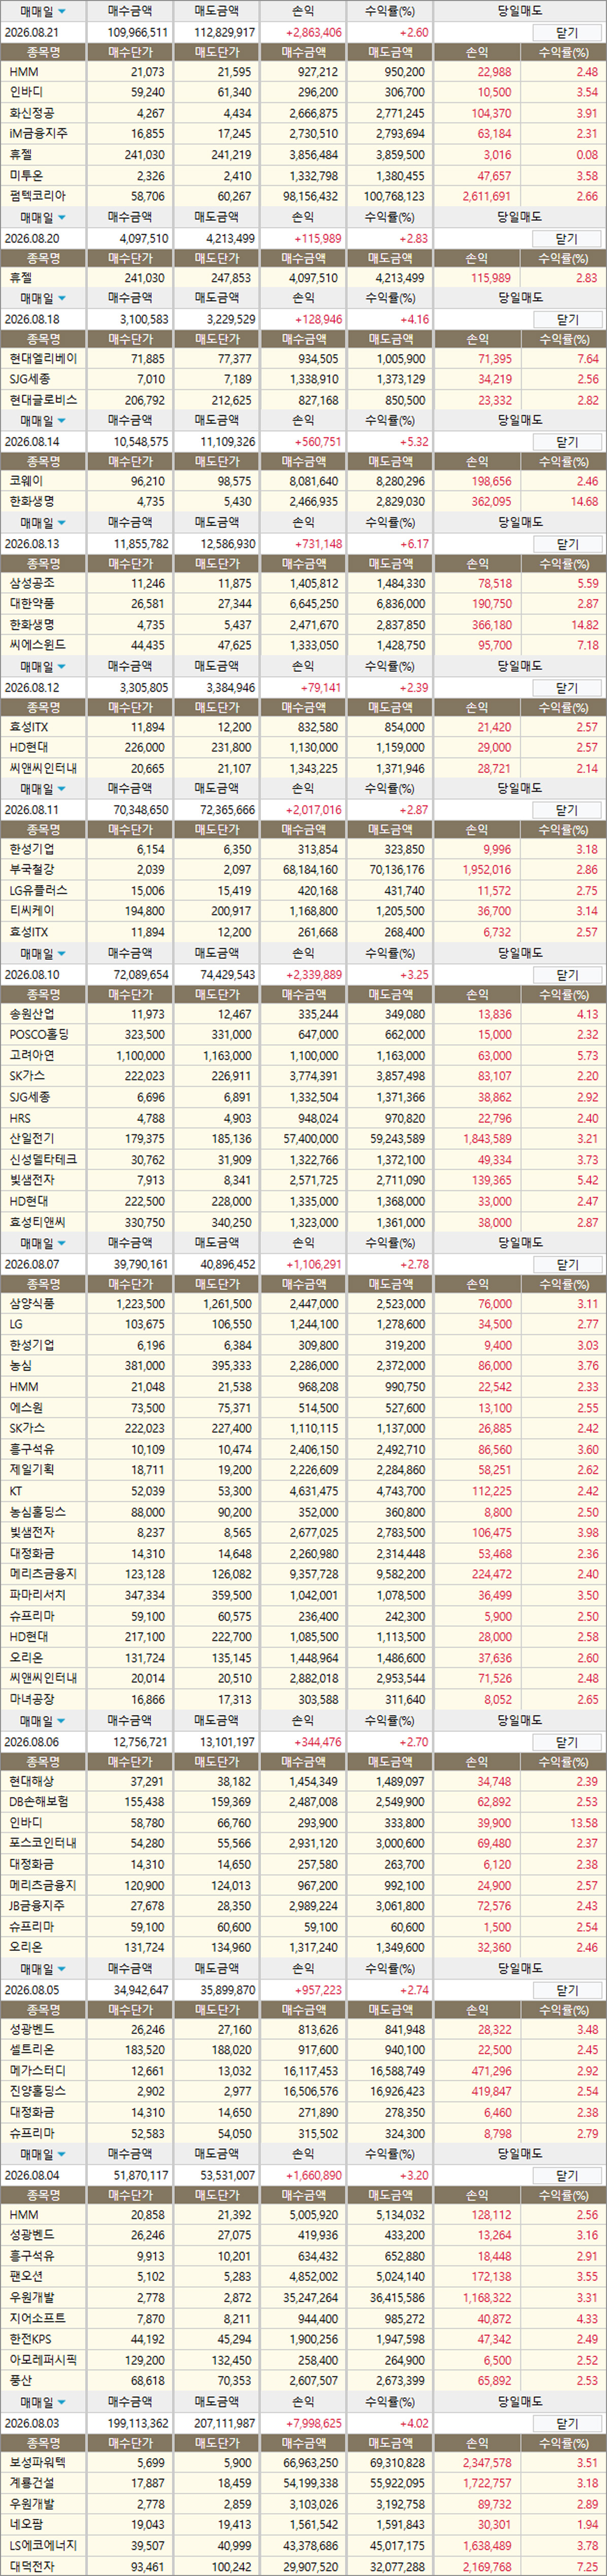Image resolution: width=607 pixels, height=2576 pixels.
Task: Click the LG유플러스 stock name
Action: (x=39, y=890)
